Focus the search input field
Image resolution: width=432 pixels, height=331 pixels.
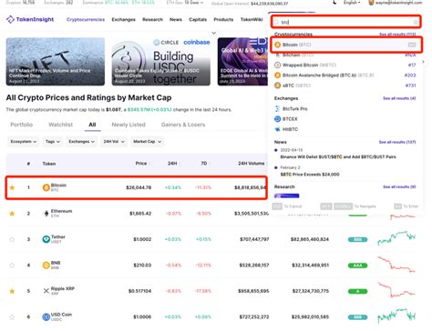[x=346, y=22]
